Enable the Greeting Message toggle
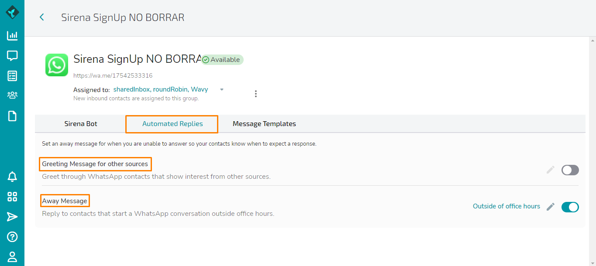Viewport: 596px width, 266px height. 570,170
